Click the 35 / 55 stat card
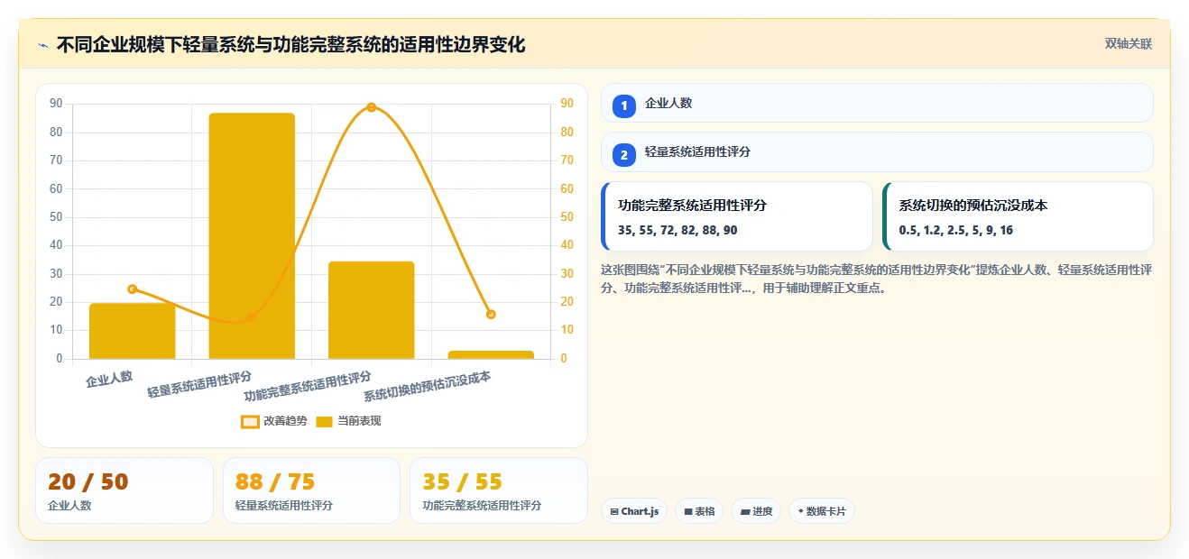 point(499,490)
